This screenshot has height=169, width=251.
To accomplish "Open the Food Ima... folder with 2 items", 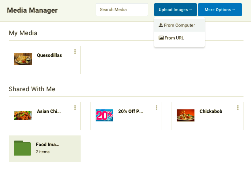I will point(45,149).
